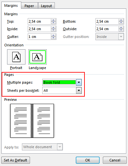Switch to the Paper tab
This screenshot has width=128, height=166.
click(29, 6)
